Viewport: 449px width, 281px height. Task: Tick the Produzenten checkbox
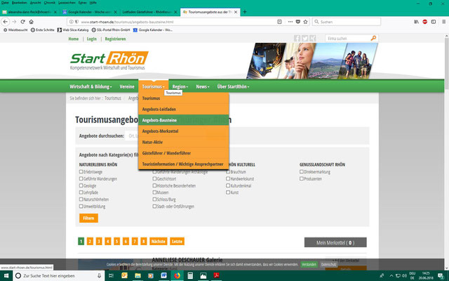click(x=302, y=178)
